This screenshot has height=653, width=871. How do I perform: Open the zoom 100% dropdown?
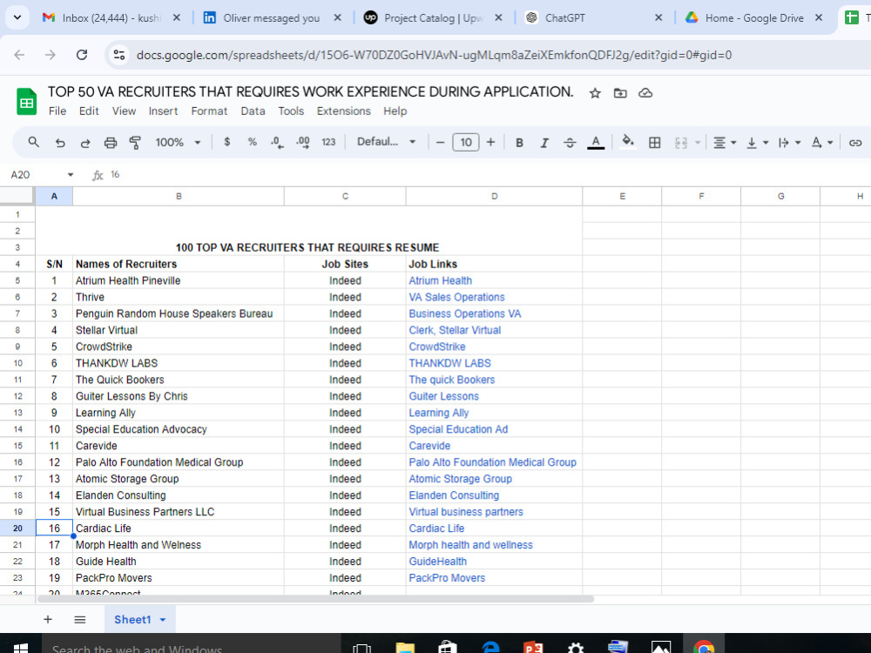pyautogui.click(x=178, y=142)
